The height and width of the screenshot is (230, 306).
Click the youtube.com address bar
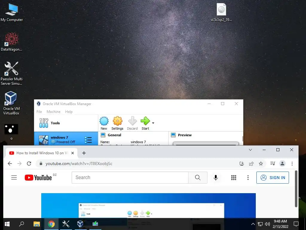[79, 164]
